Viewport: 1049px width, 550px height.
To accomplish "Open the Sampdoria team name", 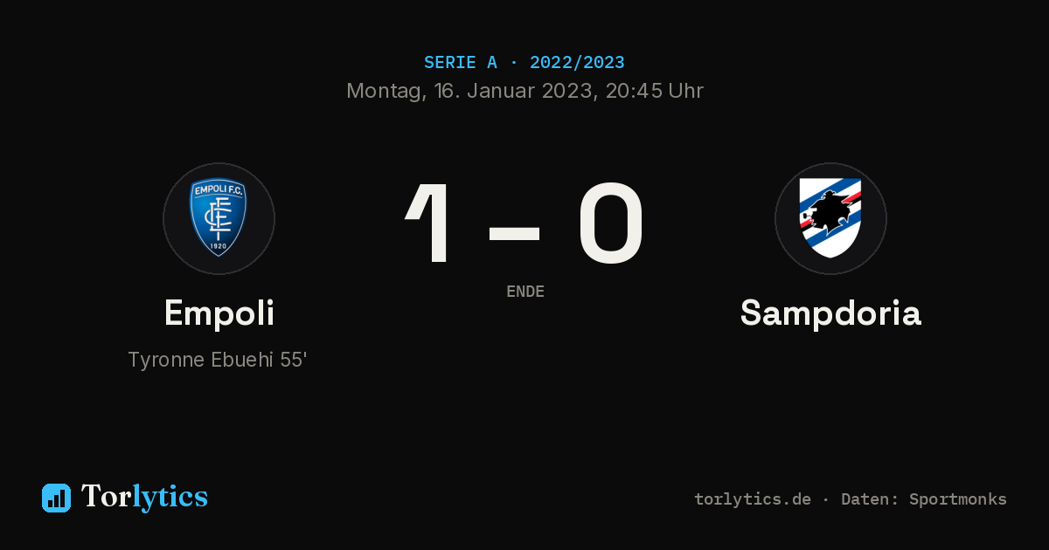I will tap(830, 313).
